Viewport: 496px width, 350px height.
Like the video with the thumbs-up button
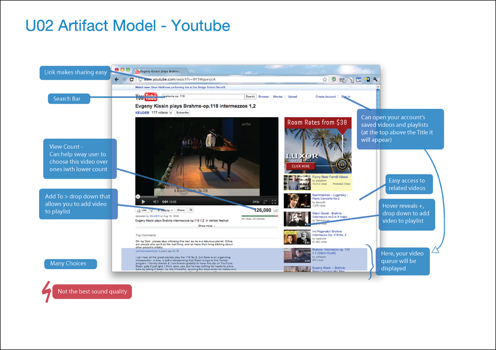tap(142, 210)
